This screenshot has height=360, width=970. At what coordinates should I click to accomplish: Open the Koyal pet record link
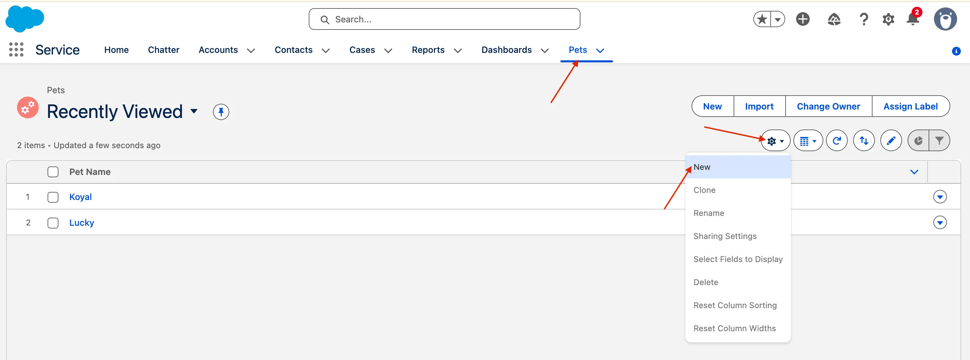(80, 197)
